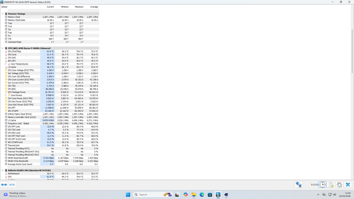354x199 pixels.
Task: Collapse the Memory Timings sensor group
Action: tap(2, 14)
